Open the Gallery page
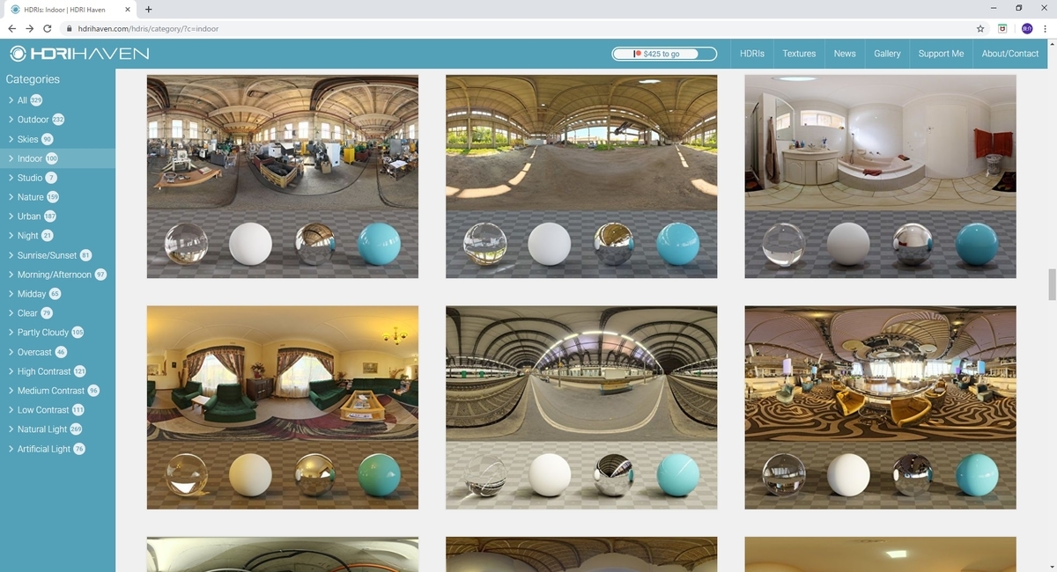The height and width of the screenshot is (572, 1057). [x=887, y=54]
